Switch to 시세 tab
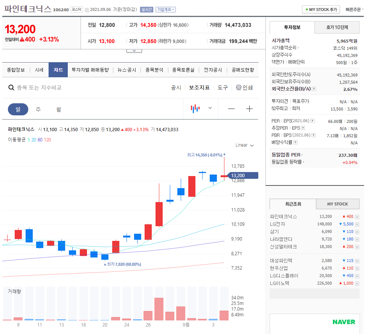This screenshot has width=366, height=334. (x=39, y=70)
